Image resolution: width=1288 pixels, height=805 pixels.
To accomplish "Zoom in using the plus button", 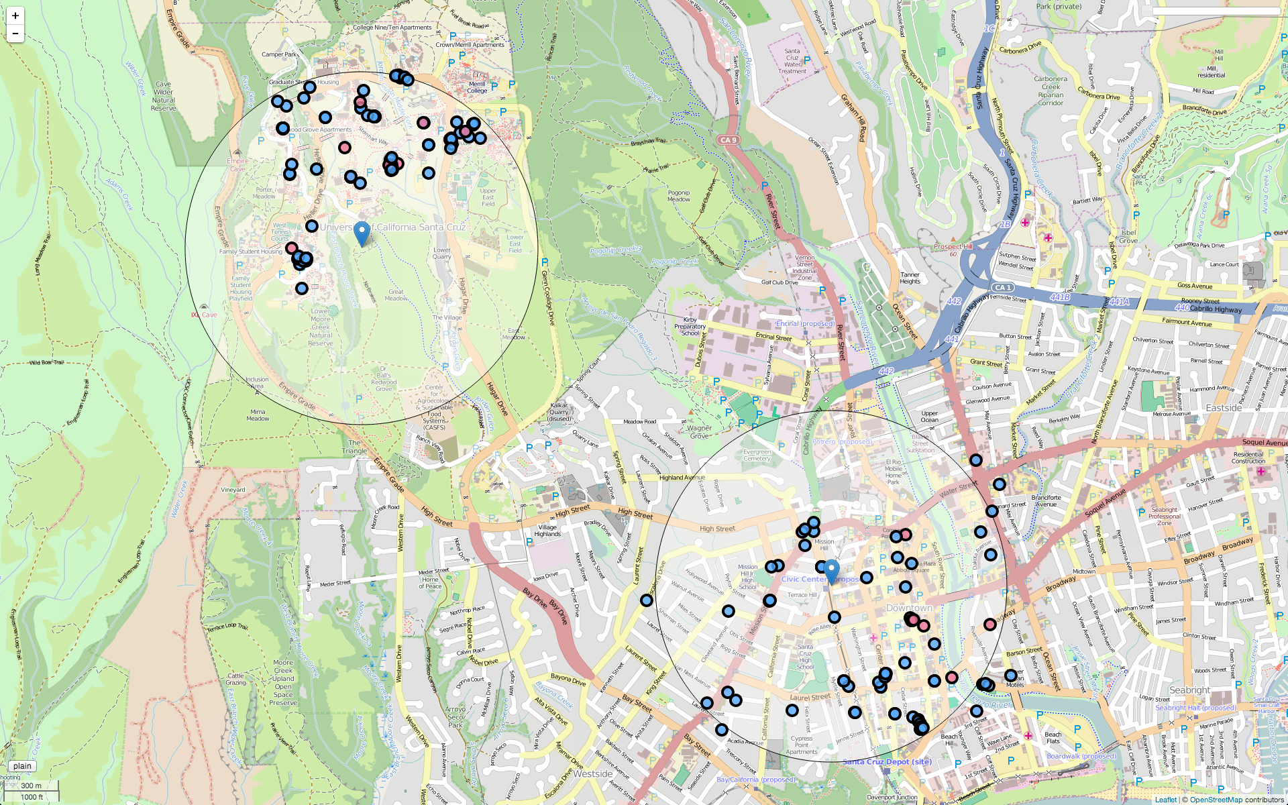I will tap(15, 15).
